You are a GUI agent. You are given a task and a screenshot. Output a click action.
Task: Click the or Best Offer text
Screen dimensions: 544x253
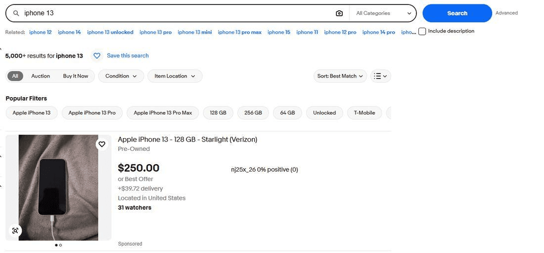tap(136, 179)
